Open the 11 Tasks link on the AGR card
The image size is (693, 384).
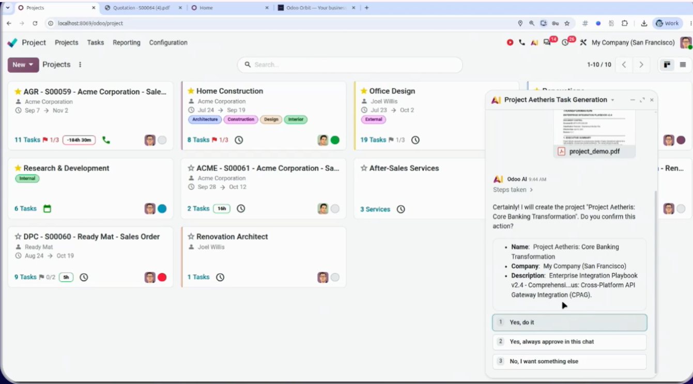[x=27, y=140]
